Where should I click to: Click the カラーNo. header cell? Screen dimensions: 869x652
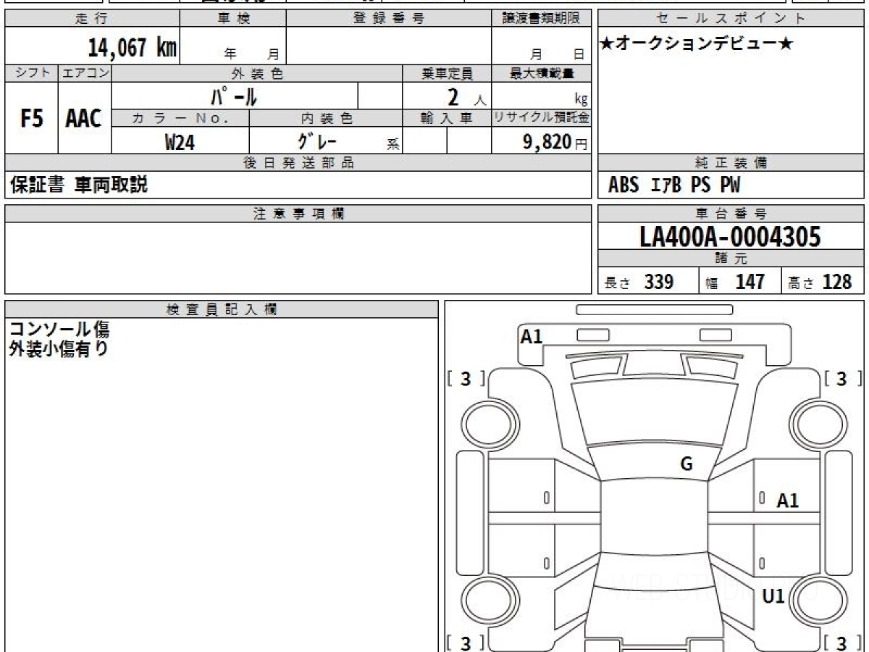[x=180, y=118]
